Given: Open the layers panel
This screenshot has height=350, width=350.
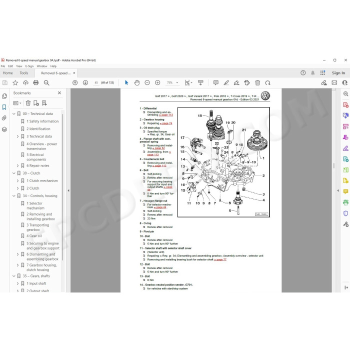Looking at the screenshot, I should tap(4, 129).
